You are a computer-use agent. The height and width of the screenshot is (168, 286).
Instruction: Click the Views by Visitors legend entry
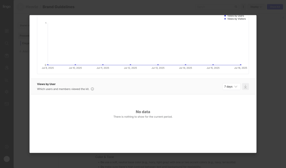click(x=235, y=19)
